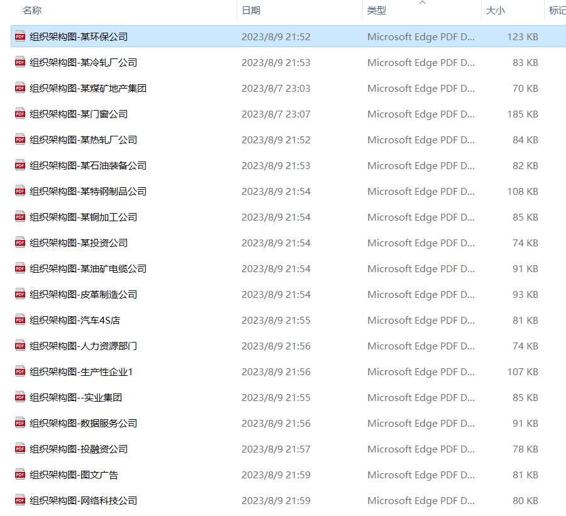Sort files by the 名称 column header
The width and height of the screenshot is (566, 516).
pyautogui.click(x=32, y=11)
